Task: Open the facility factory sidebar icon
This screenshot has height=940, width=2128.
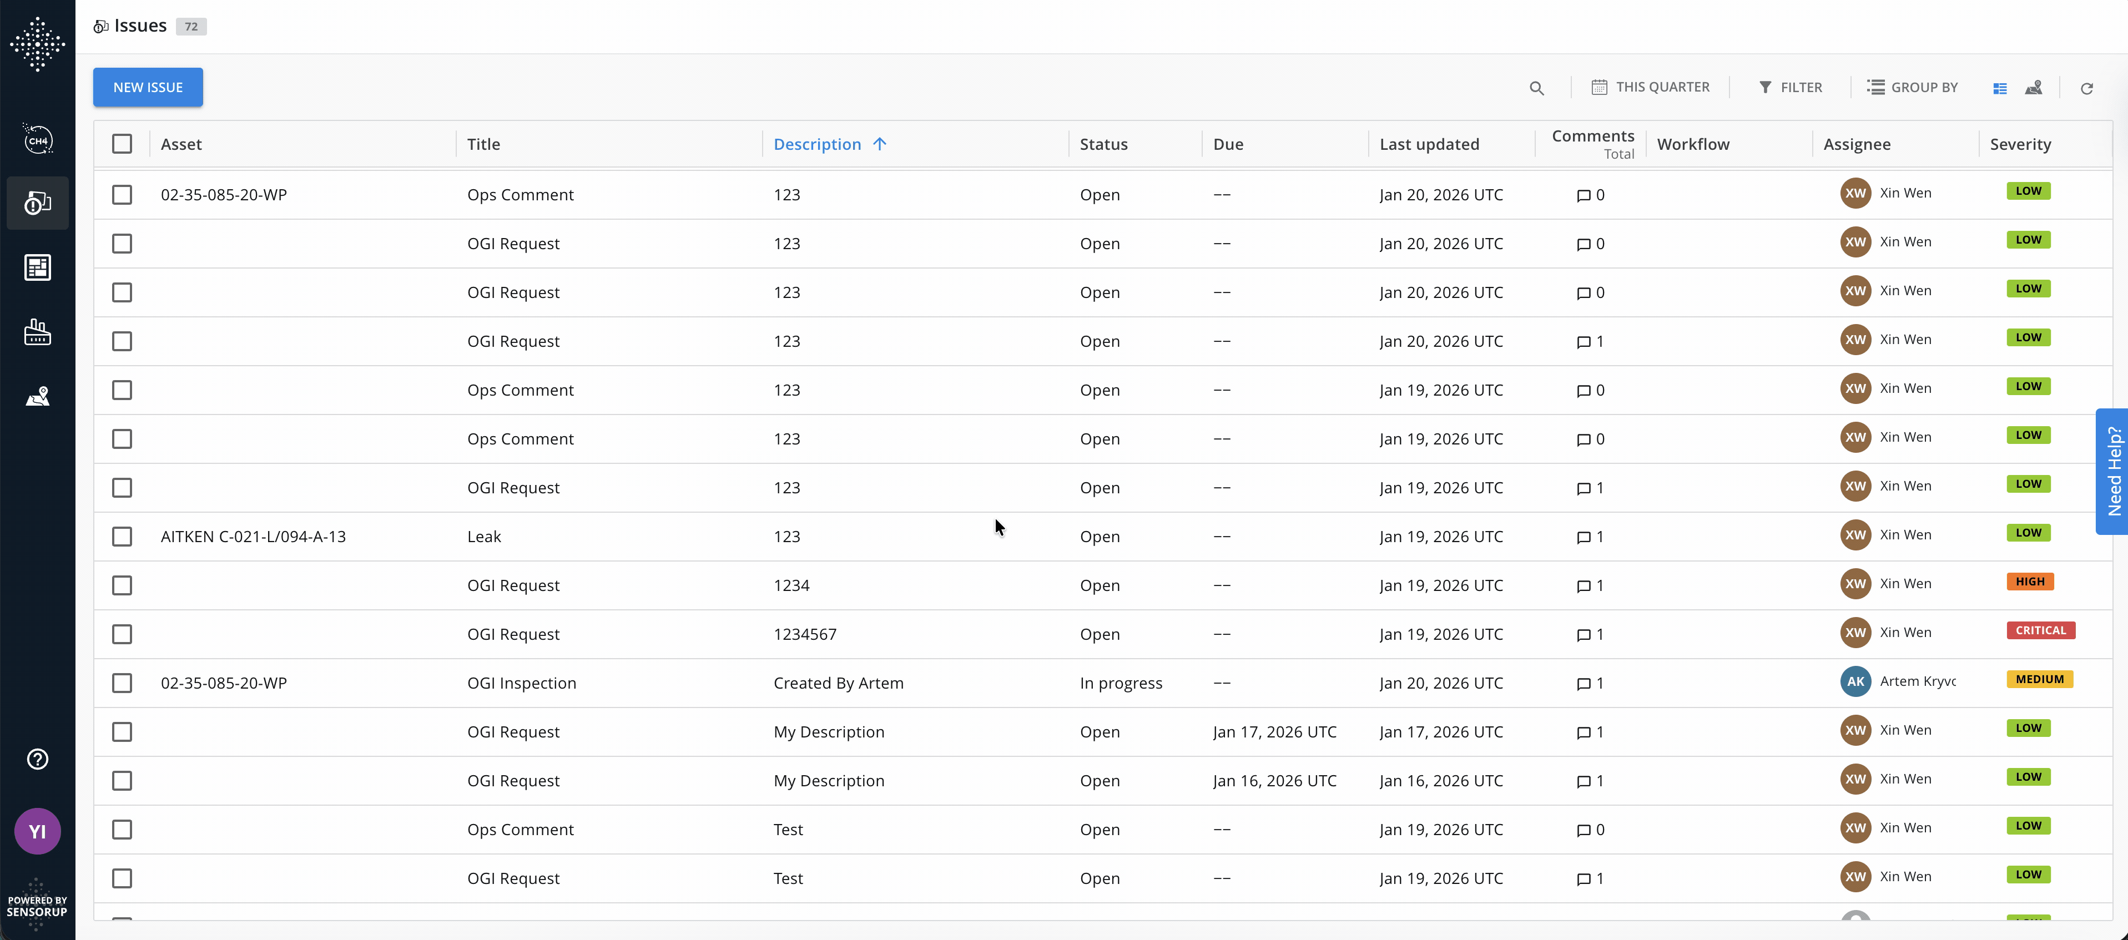Action: (x=37, y=332)
